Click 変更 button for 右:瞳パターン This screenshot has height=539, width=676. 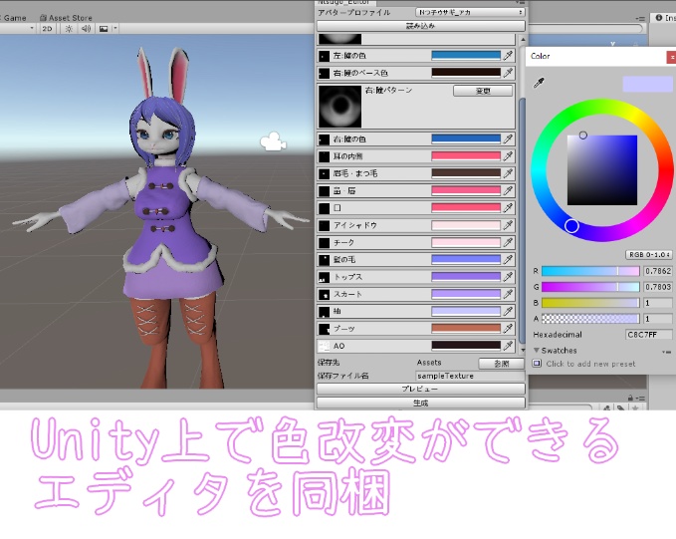483,91
